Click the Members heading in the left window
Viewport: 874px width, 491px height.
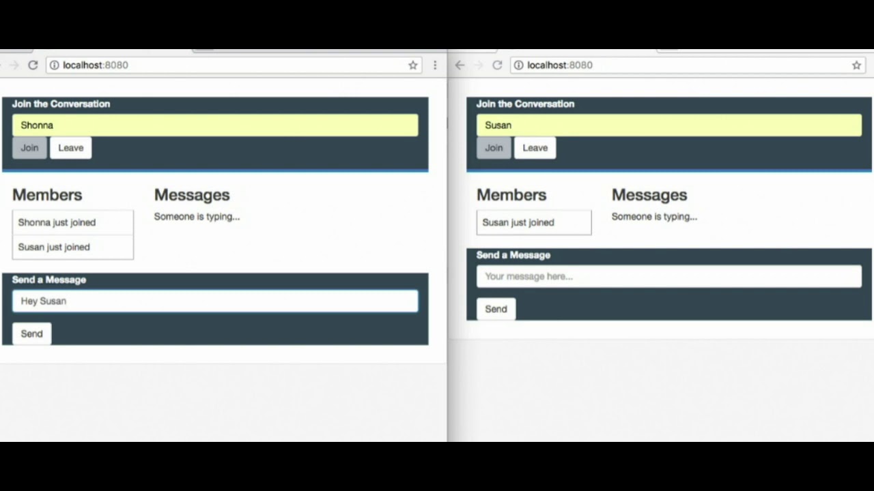coord(47,195)
